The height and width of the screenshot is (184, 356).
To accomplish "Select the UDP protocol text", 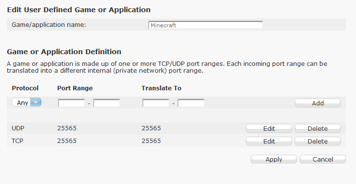I will (x=18, y=128).
